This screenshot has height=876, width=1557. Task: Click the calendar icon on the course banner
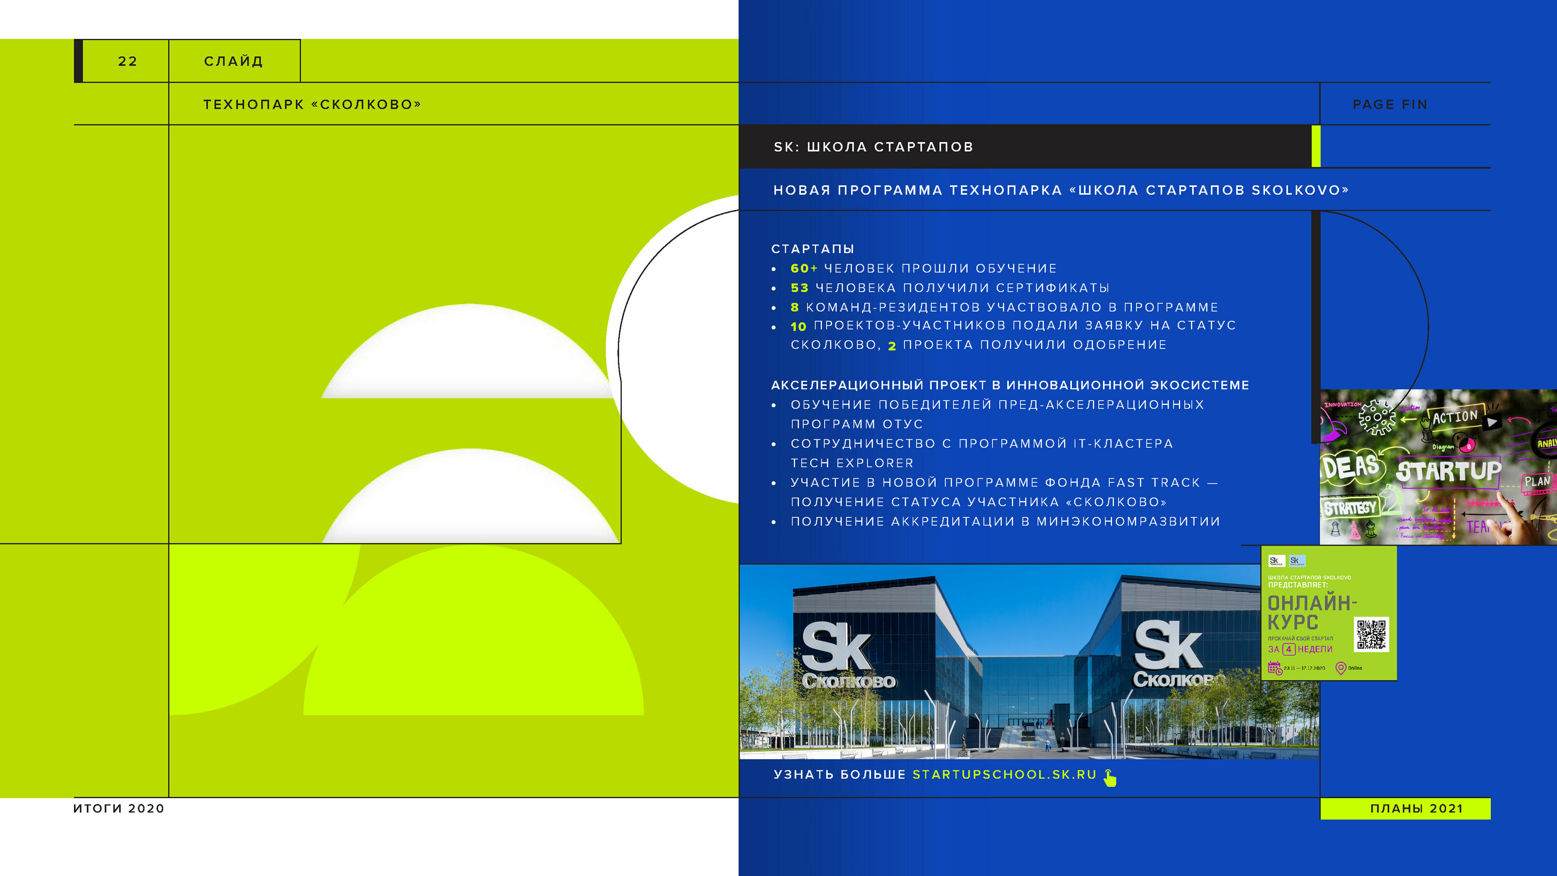click(x=1275, y=668)
